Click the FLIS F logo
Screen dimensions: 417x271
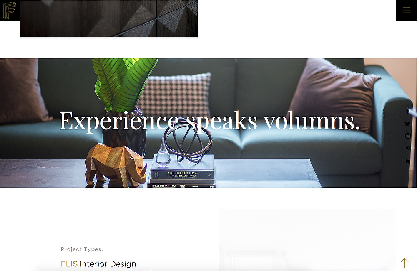coord(10,10)
